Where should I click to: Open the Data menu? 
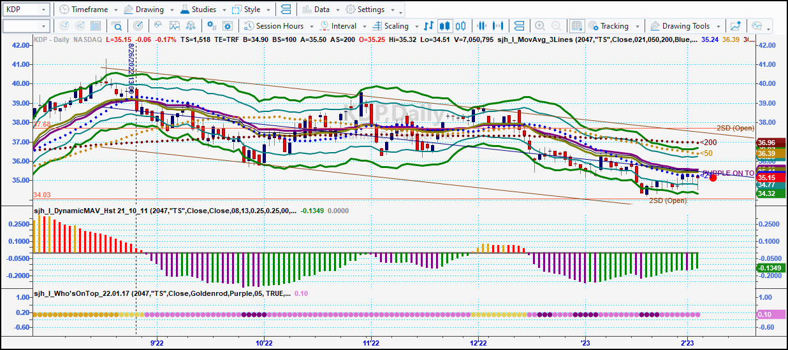[321, 10]
